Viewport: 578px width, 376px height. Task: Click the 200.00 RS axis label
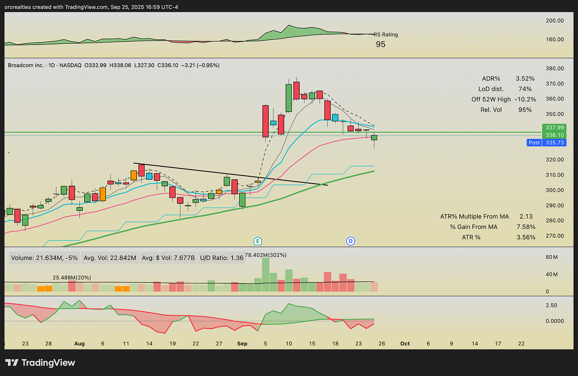point(555,21)
